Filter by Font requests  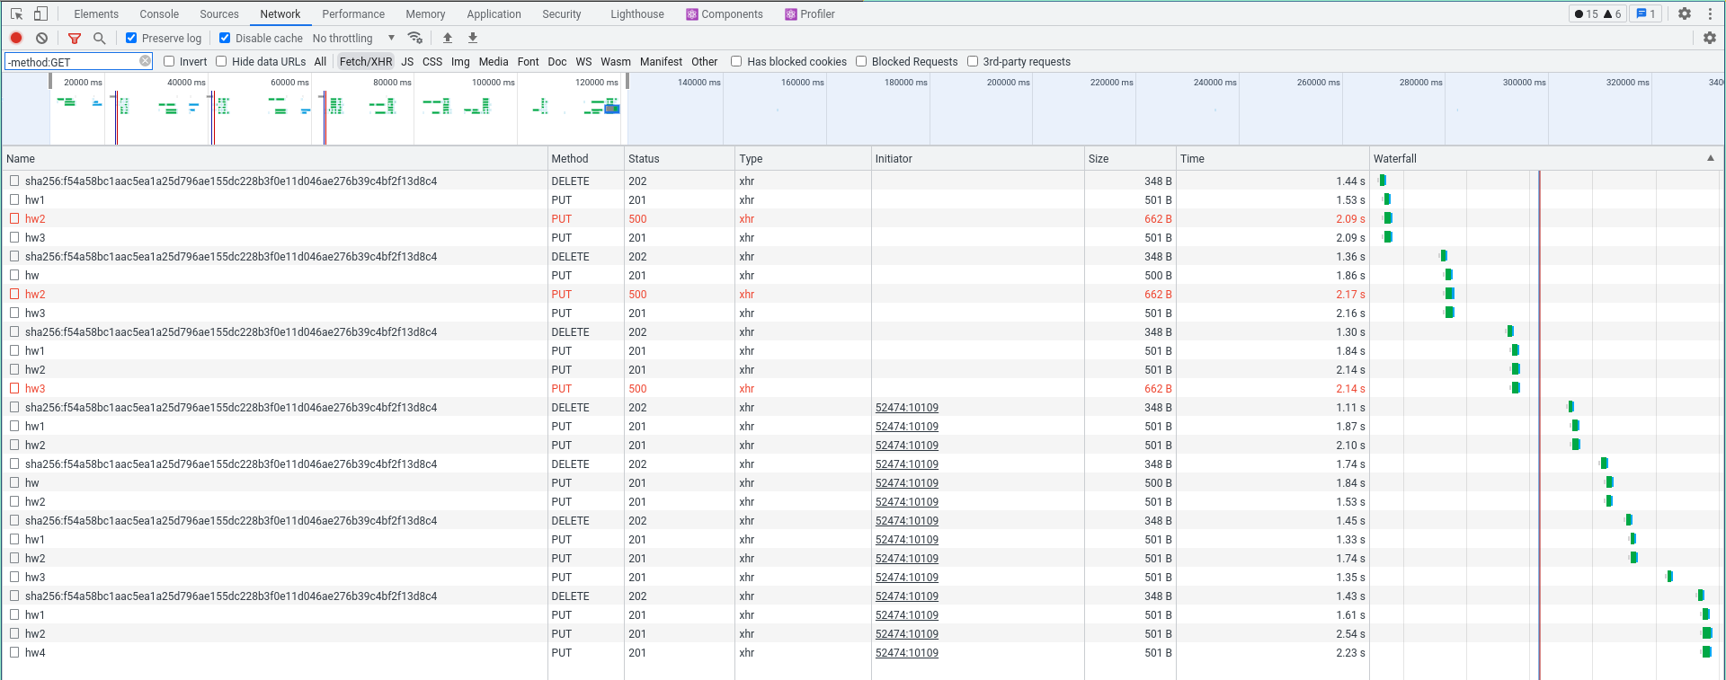tap(529, 61)
